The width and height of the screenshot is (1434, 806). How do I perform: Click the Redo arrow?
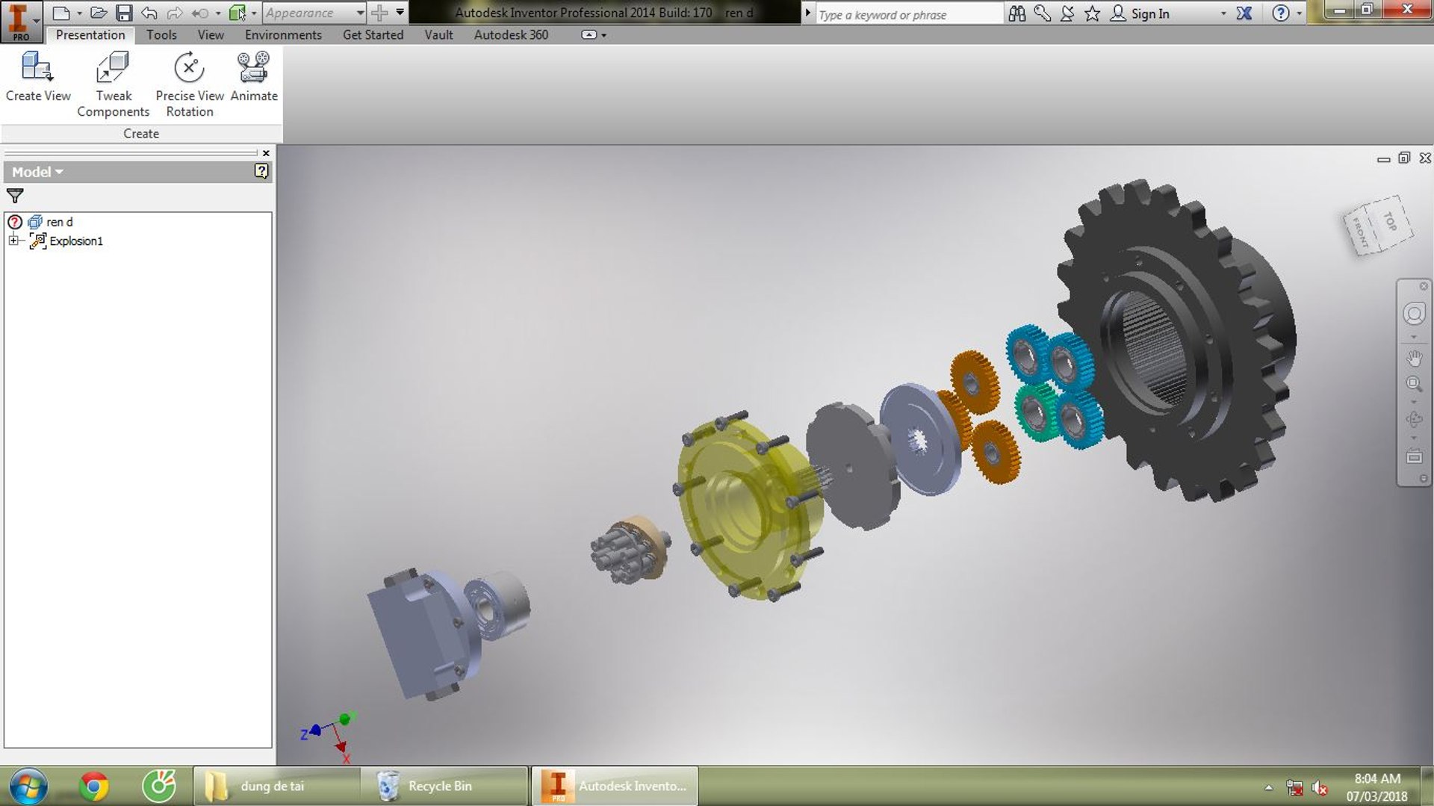pos(174,13)
